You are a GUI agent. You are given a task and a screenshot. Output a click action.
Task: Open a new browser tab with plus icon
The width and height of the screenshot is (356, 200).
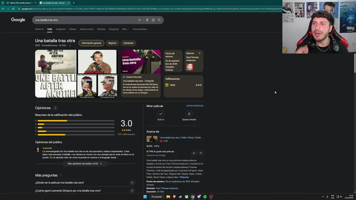[x=74, y=3]
